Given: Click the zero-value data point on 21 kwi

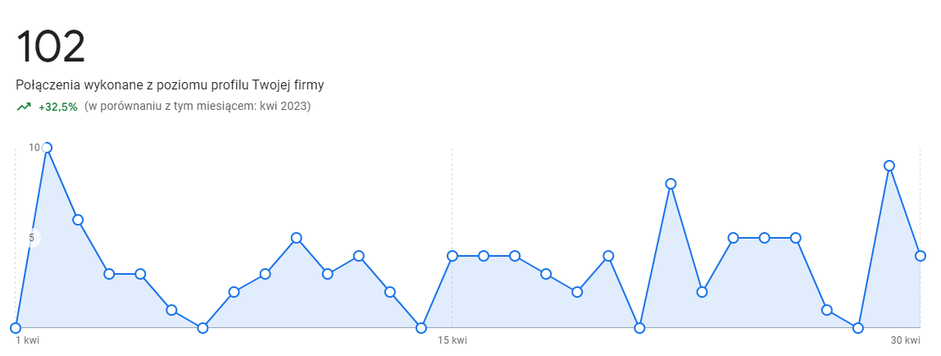Looking at the screenshot, I should click(639, 328).
